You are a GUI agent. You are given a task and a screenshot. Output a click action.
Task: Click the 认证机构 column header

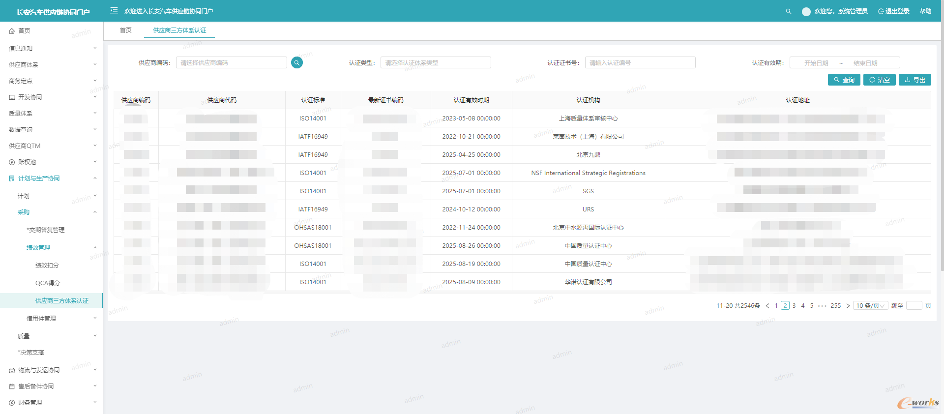589,100
